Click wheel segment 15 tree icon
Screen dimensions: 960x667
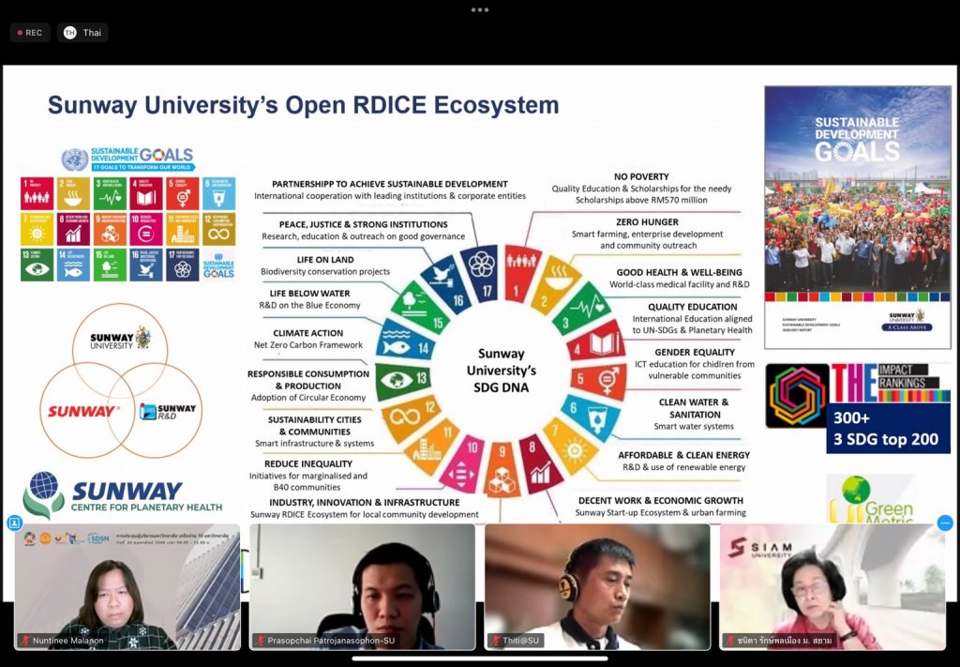[x=421, y=308]
